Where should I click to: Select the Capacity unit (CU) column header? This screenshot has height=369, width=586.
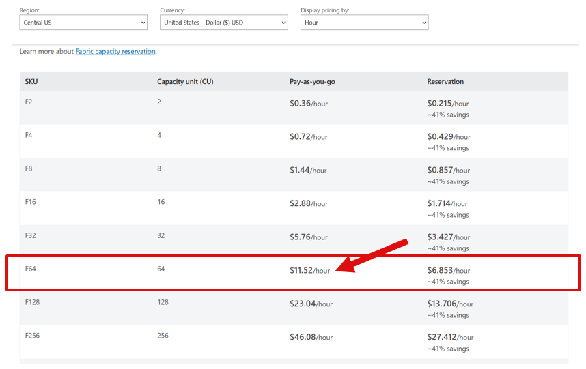click(185, 81)
